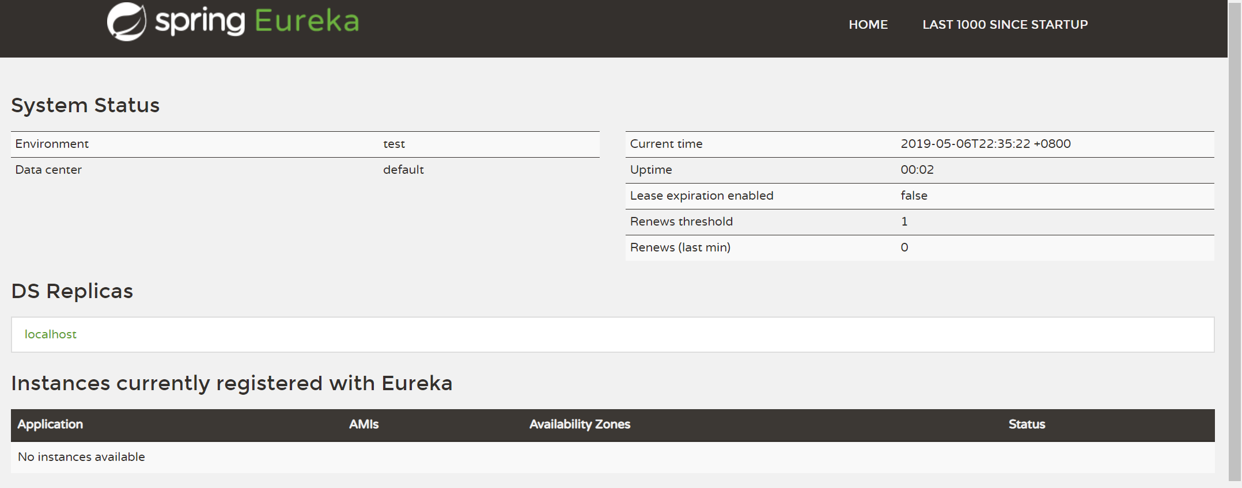Click Instances currently registered with Eureka heading
Viewport: 1242px width, 488px height.
[x=232, y=383]
